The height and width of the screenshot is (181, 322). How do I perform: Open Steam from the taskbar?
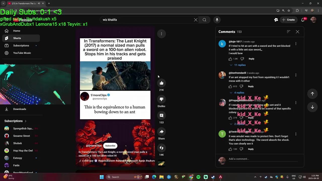213,177
